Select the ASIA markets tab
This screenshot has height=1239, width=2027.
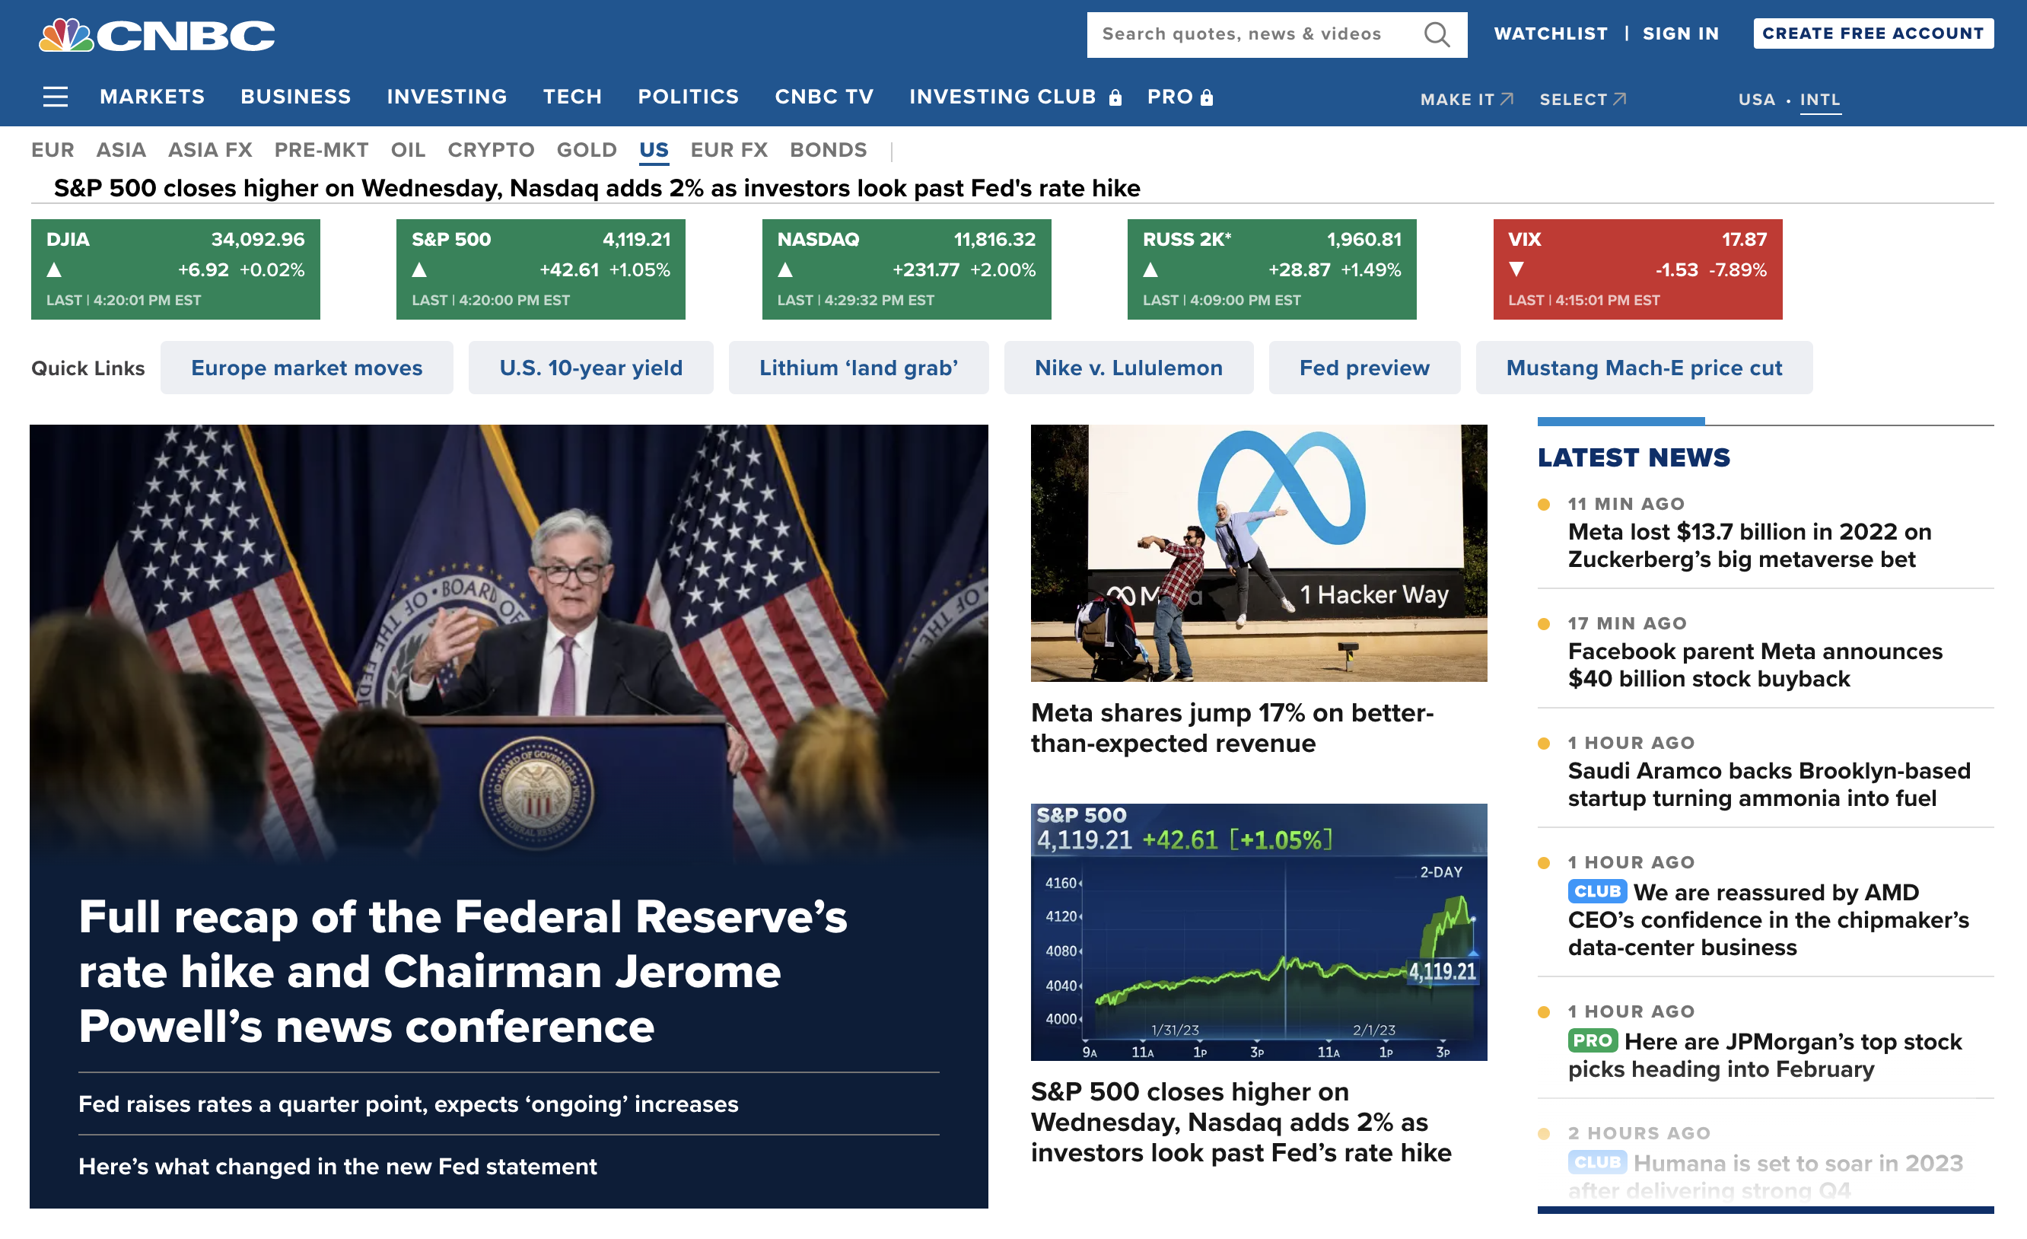tap(121, 150)
